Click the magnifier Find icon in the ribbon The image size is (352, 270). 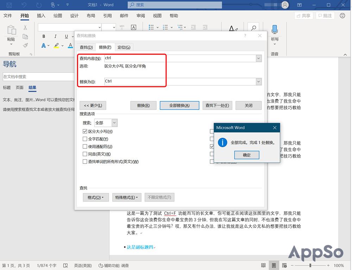tap(253, 28)
